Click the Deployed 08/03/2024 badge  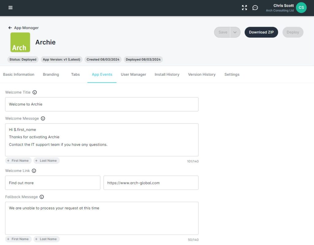click(143, 59)
